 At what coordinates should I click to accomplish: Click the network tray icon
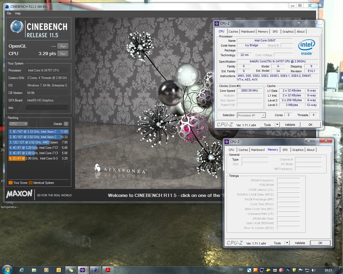click(307, 270)
